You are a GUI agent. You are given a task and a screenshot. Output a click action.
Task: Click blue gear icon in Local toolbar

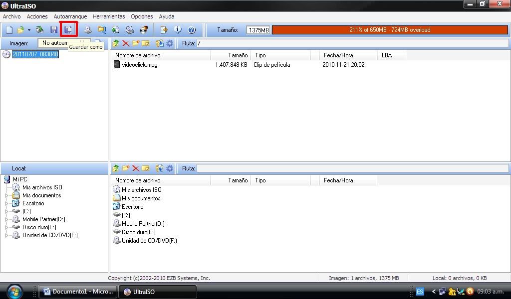point(170,168)
